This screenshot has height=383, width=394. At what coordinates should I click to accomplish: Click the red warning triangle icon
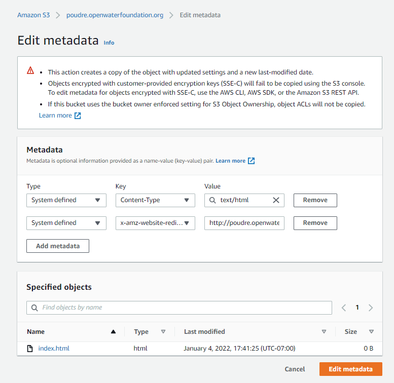[x=30, y=70]
